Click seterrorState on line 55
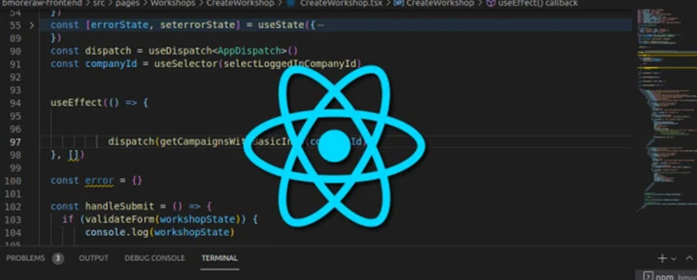This screenshot has height=280, width=697. [197, 25]
